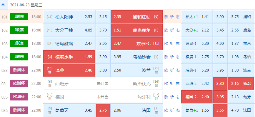Viewport: 255px width, 117px height.
Task: Click J联赛 league tag on match 104
Action: (x=19, y=57)
